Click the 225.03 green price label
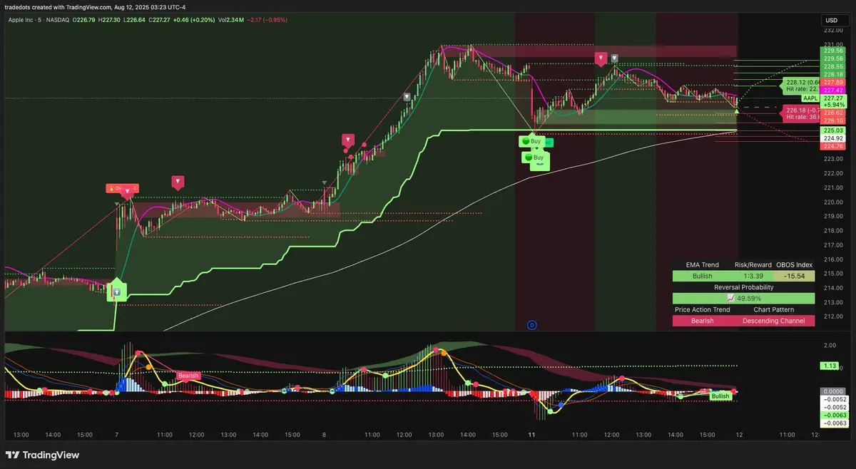The image size is (856, 469). tap(833, 130)
